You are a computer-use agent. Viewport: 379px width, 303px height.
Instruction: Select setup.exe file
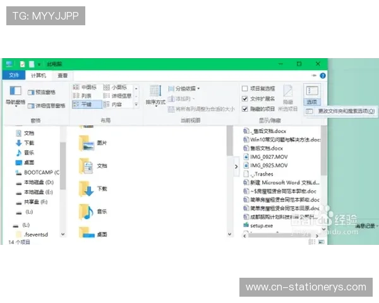pyautogui.click(x=258, y=225)
